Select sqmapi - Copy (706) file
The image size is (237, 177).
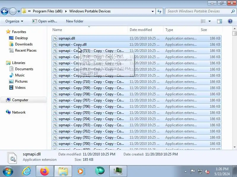(x=137, y=106)
